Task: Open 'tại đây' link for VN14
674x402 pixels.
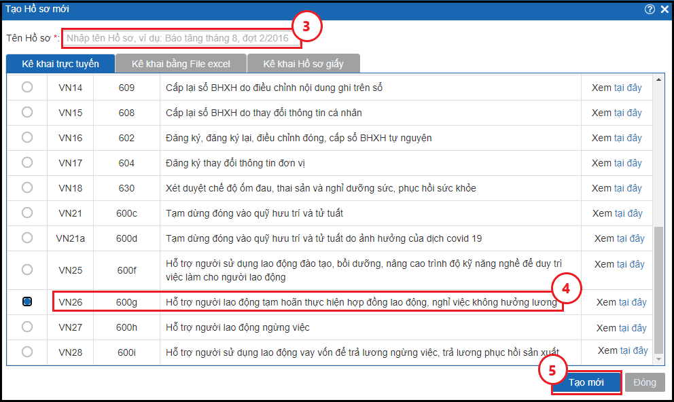Action: [628, 88]
